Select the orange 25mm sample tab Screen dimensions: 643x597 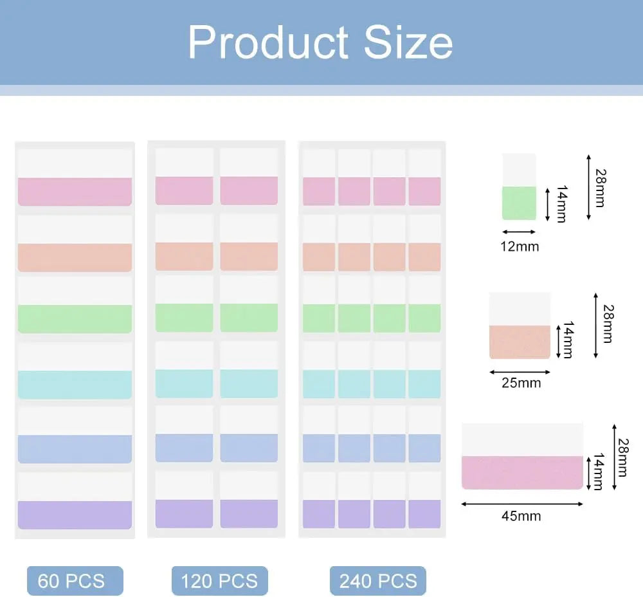[520, 341]
